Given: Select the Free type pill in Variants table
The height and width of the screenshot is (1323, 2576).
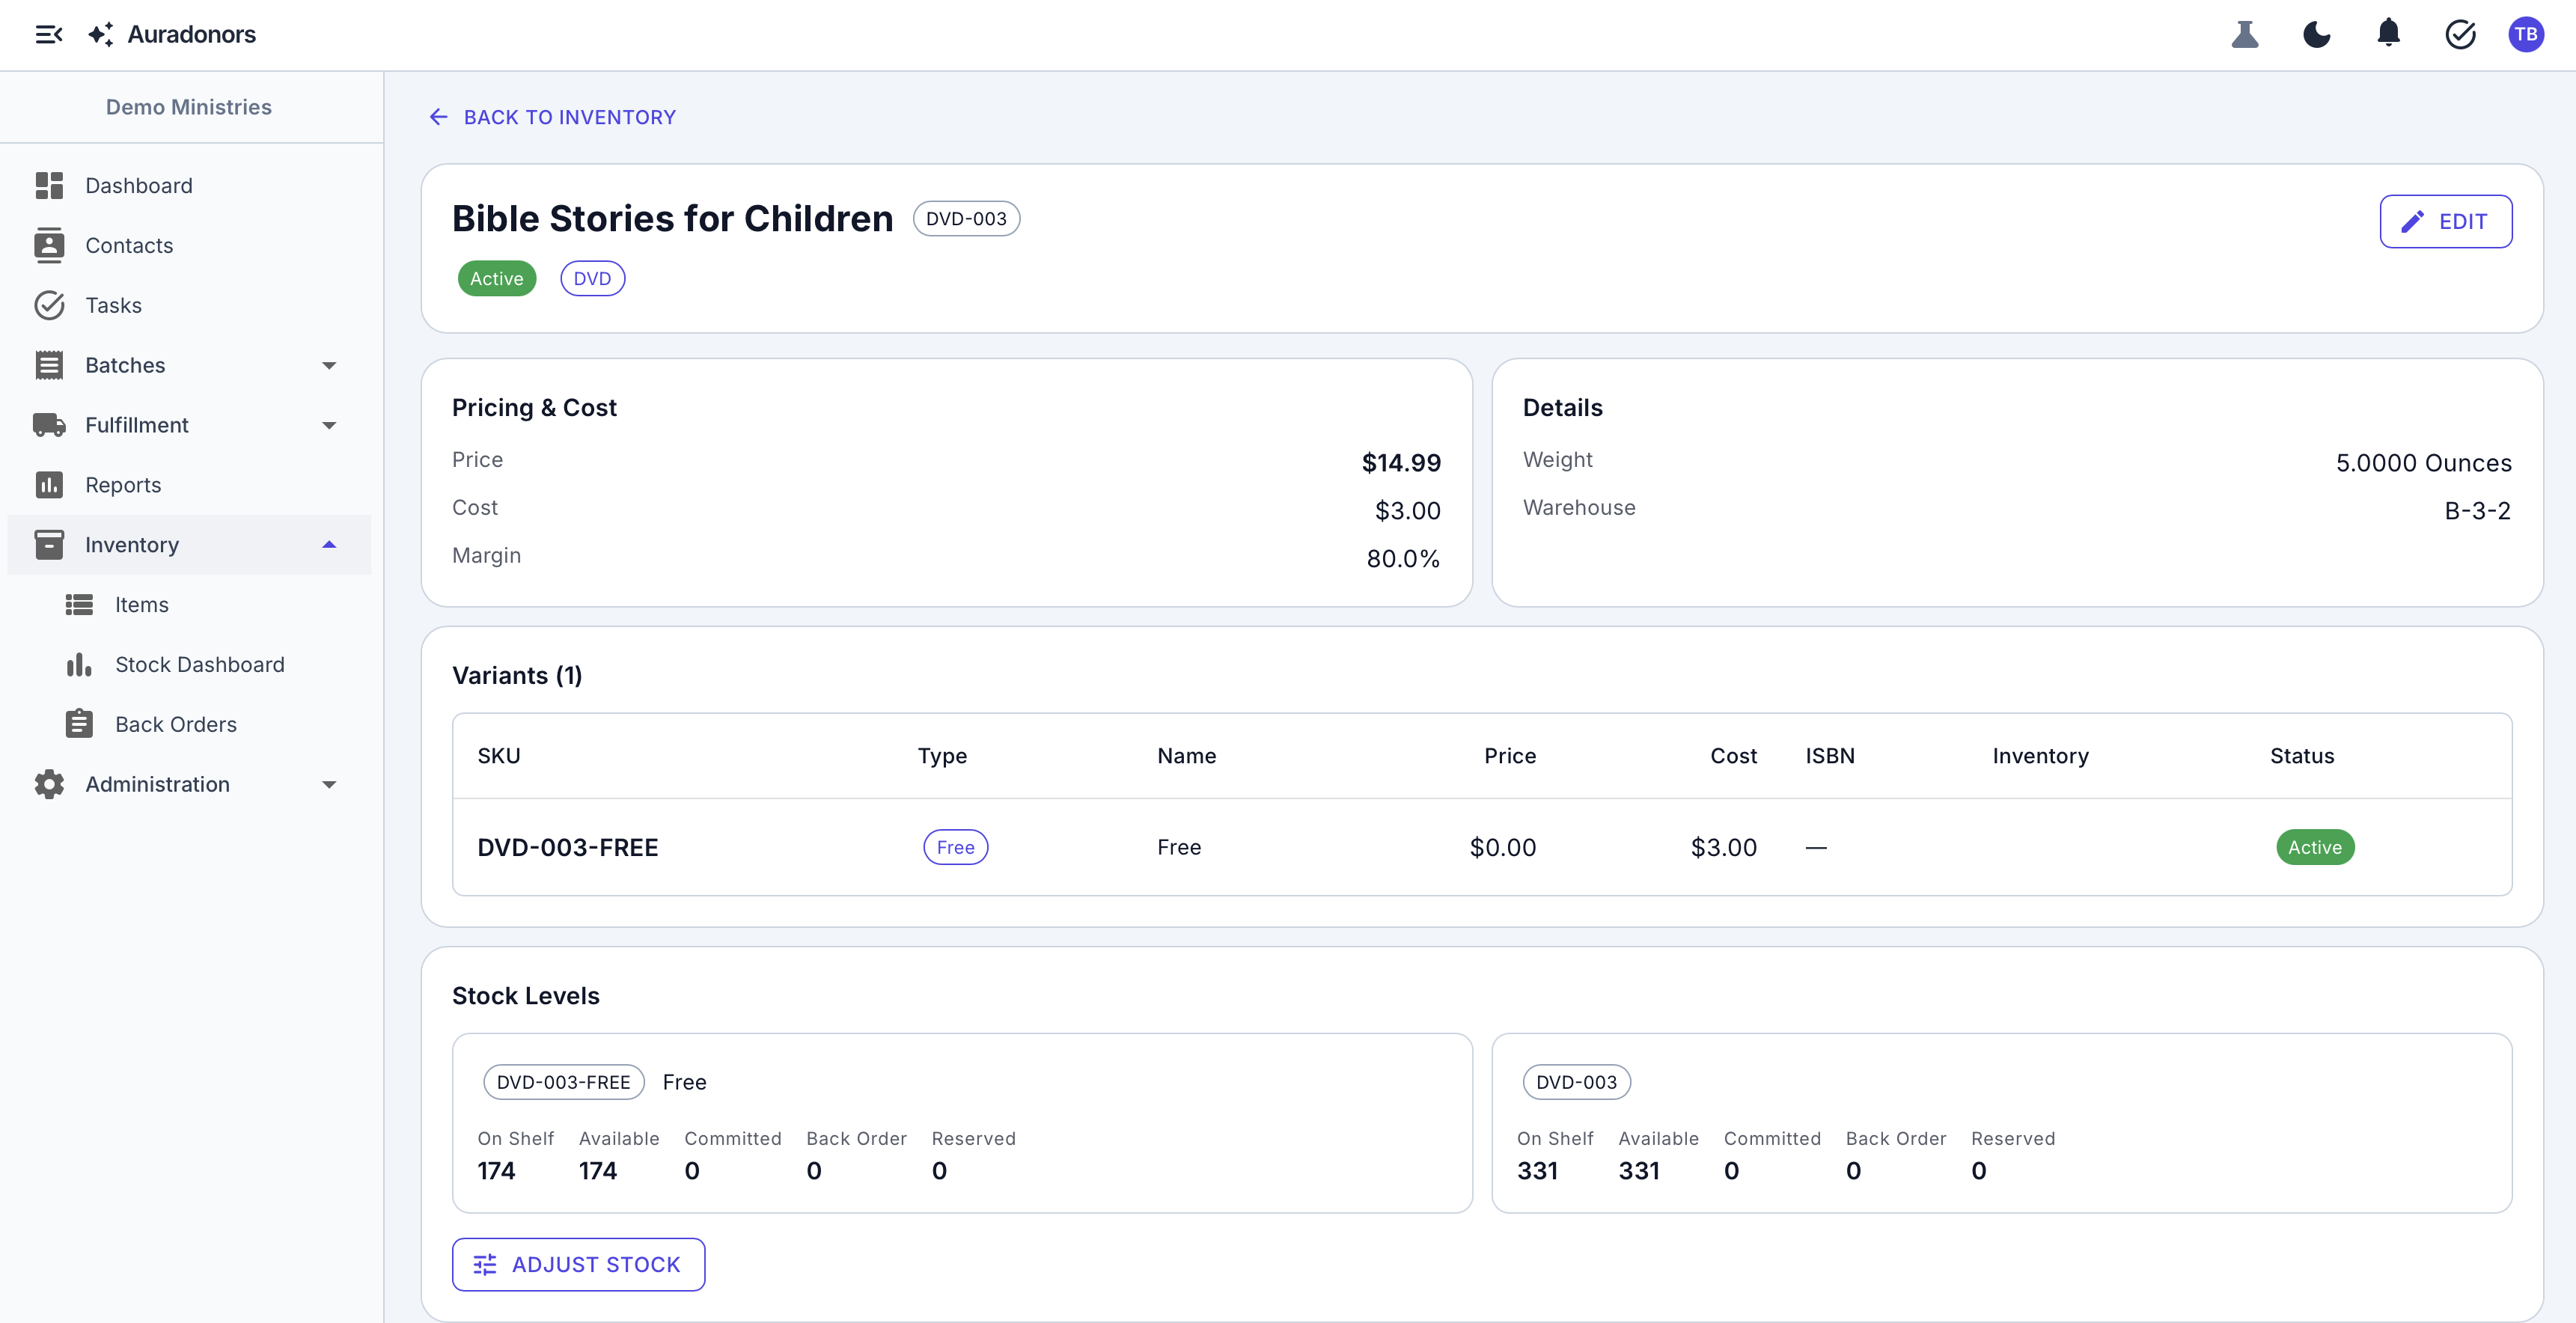Looking at the screenshot, I should click(955, 847).
